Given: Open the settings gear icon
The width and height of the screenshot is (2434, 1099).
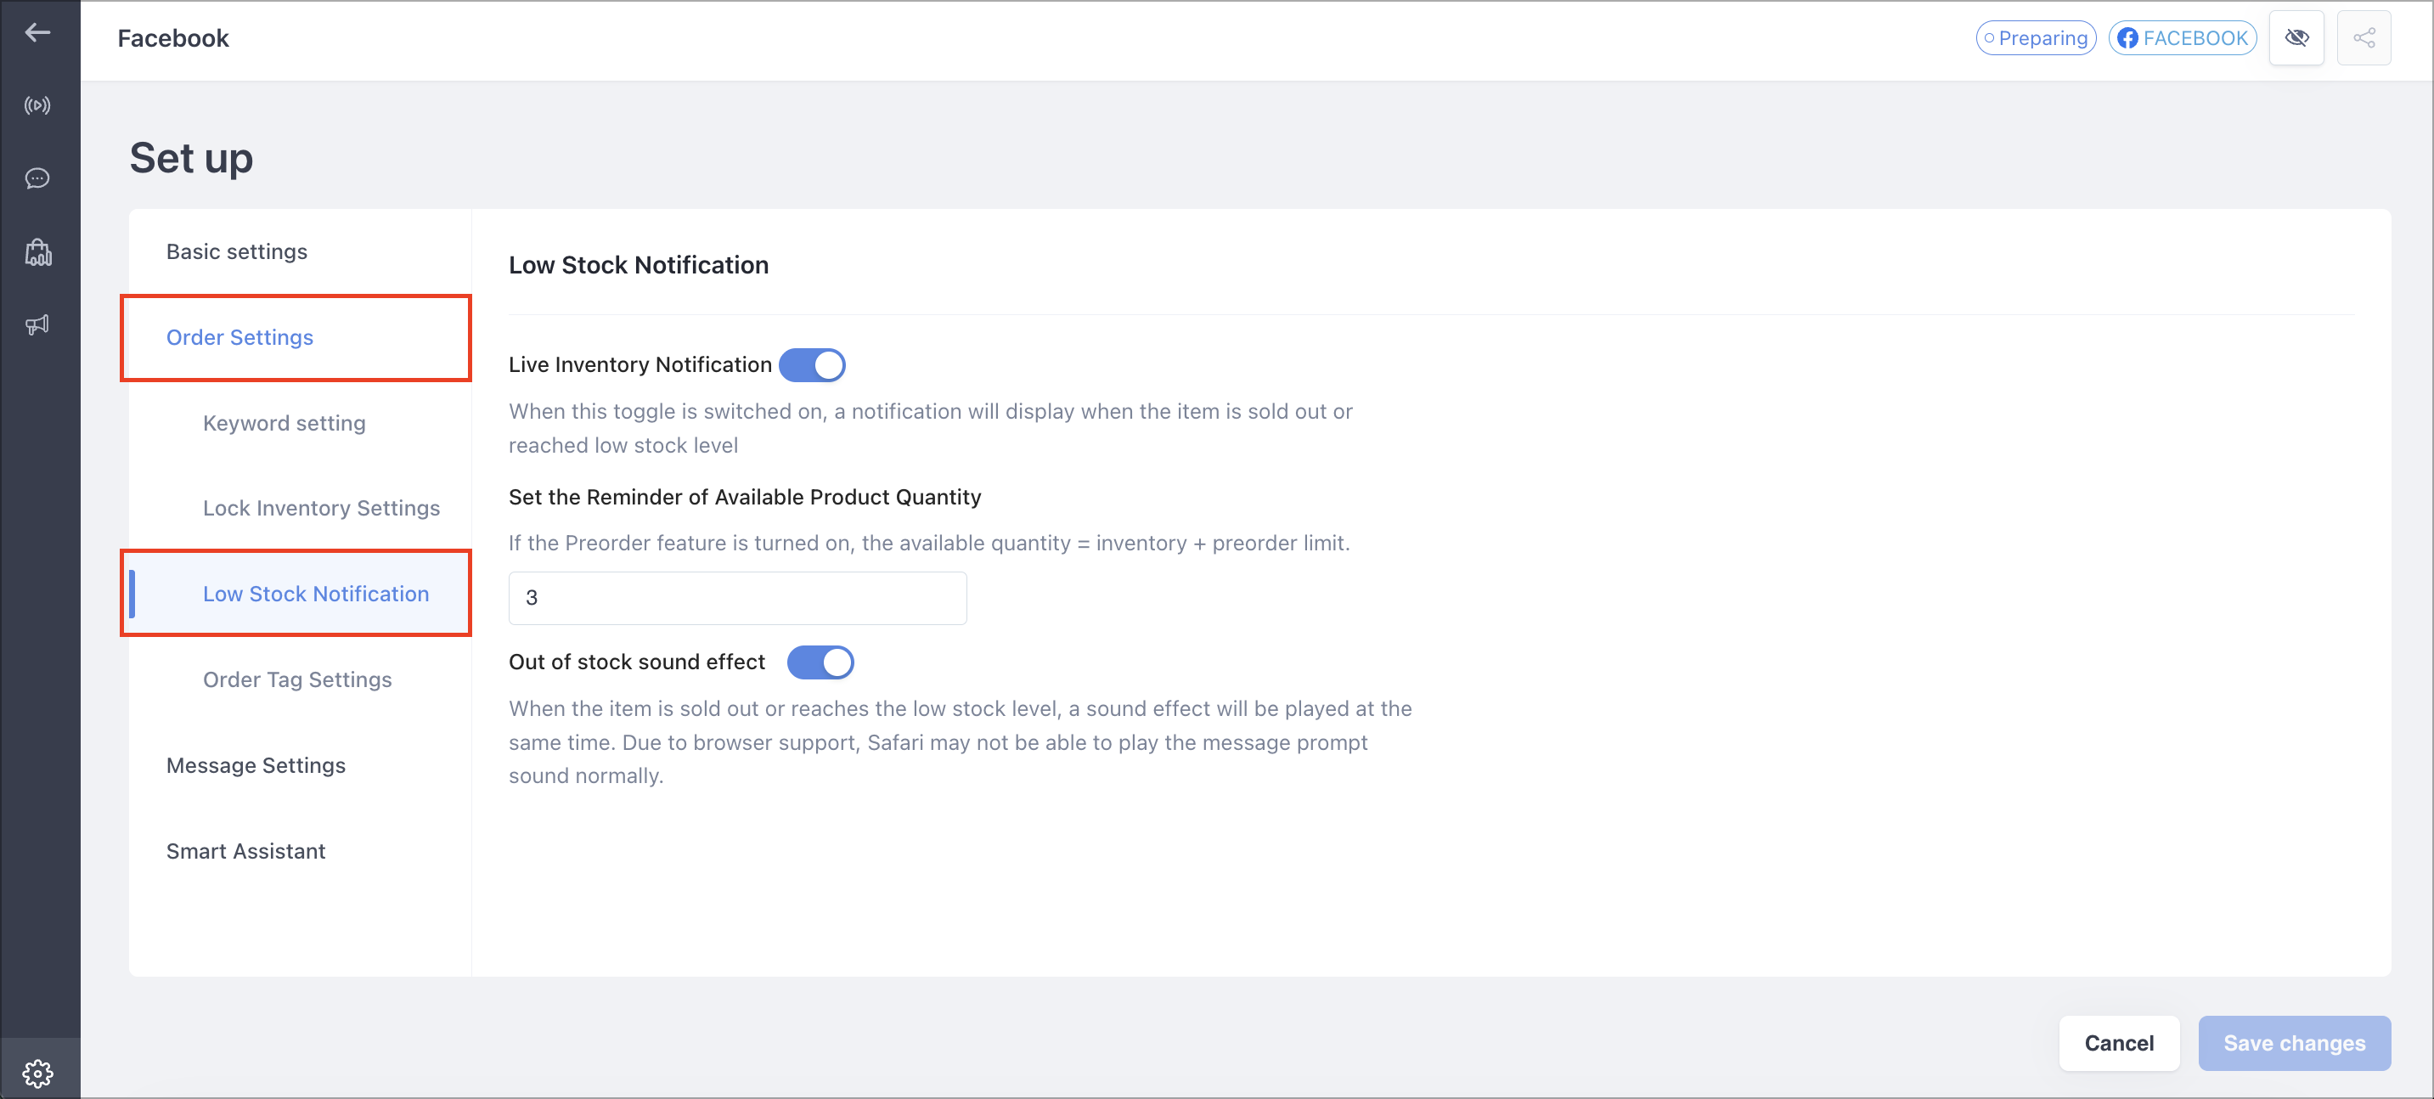Looking at the screenshot, I should 38,1073.
